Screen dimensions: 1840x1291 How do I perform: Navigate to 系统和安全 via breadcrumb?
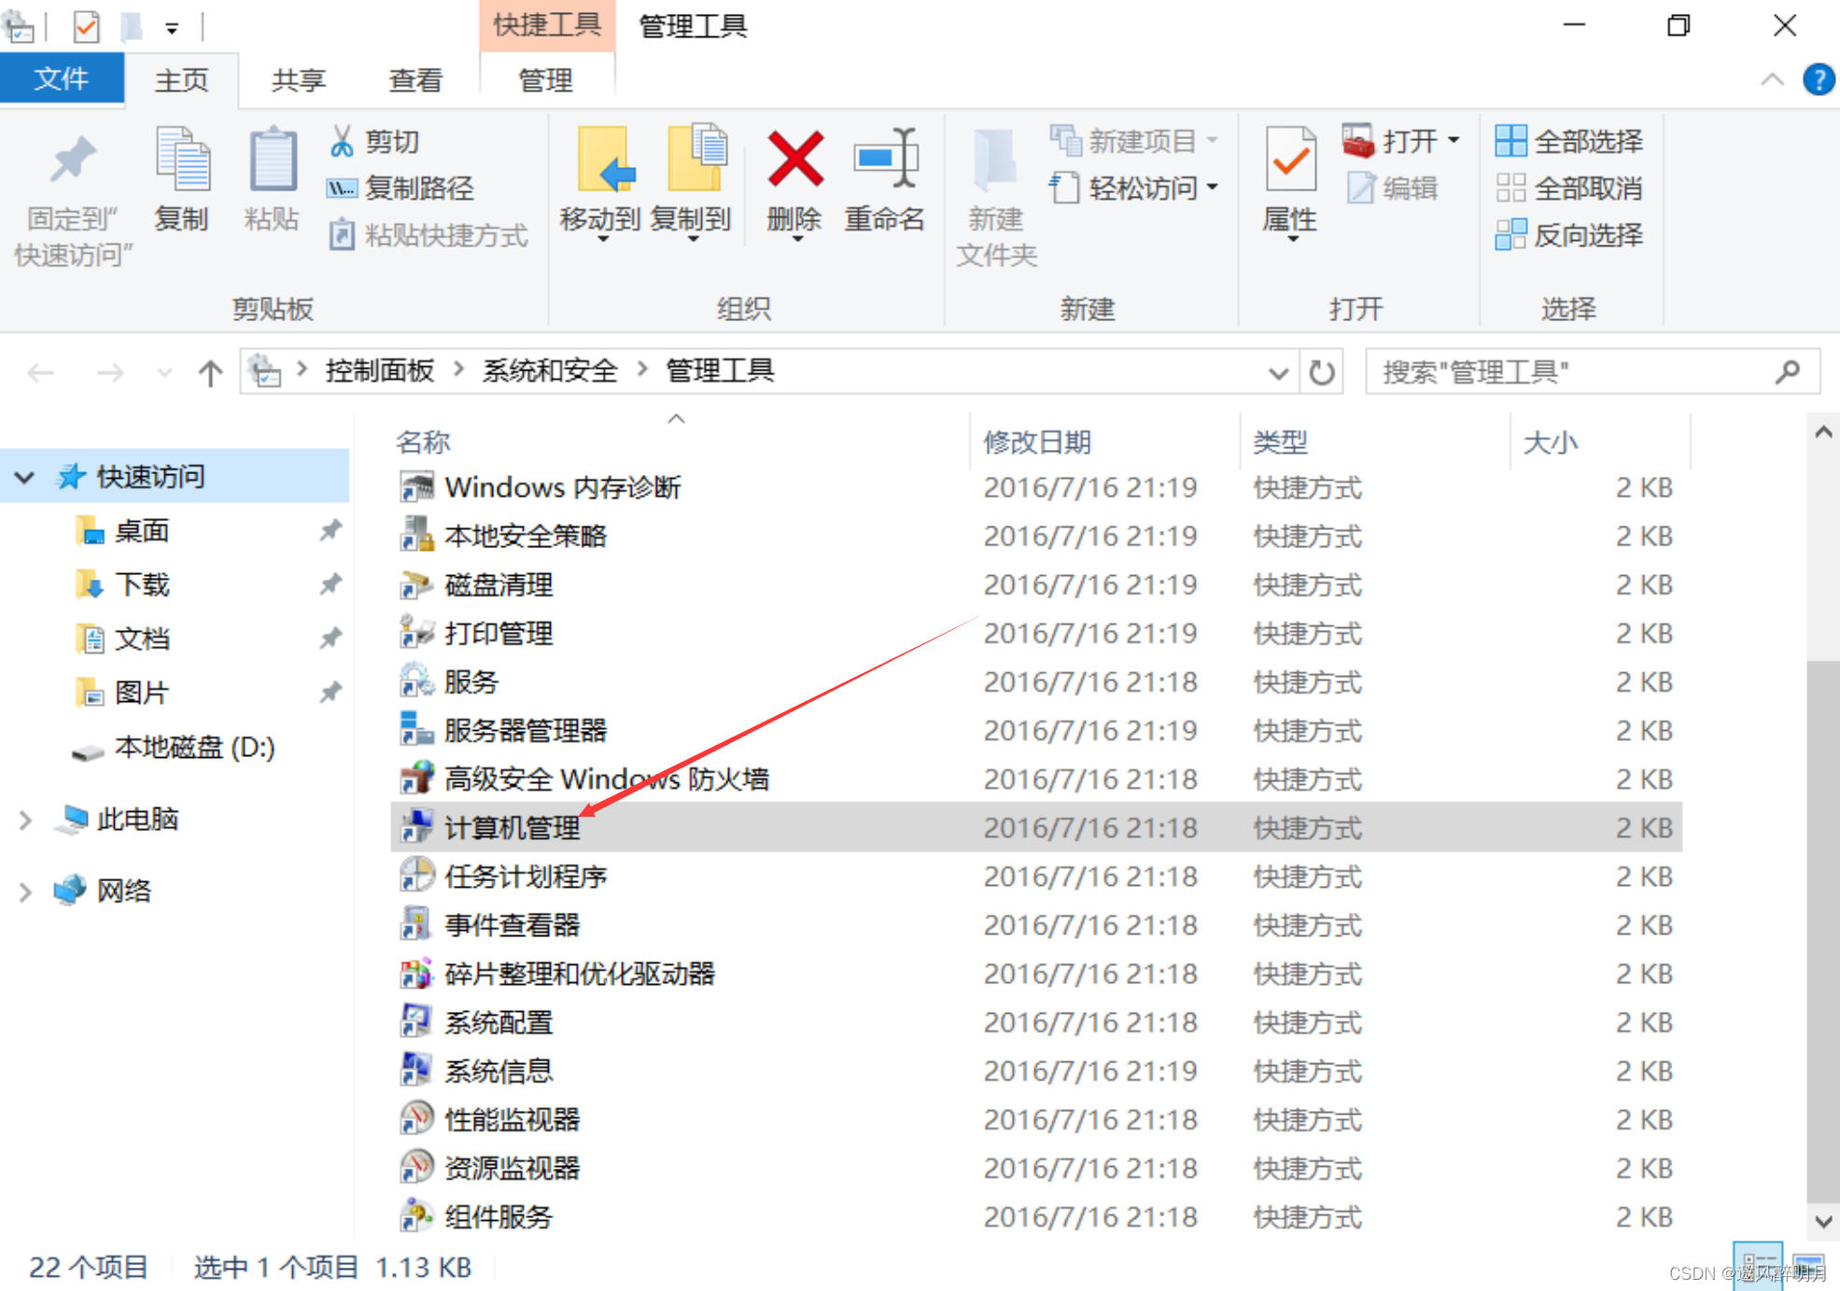point(549,370)
